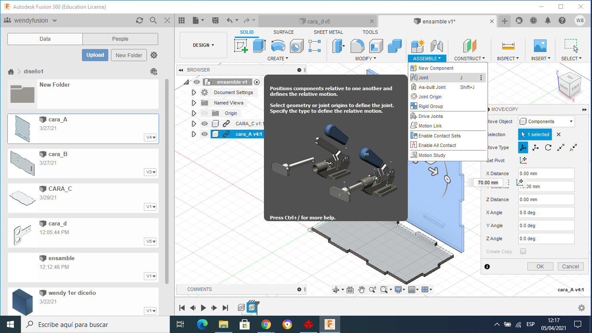Select the Create Form tool
This screenshot has width=592, height=333.
point(315,46)
